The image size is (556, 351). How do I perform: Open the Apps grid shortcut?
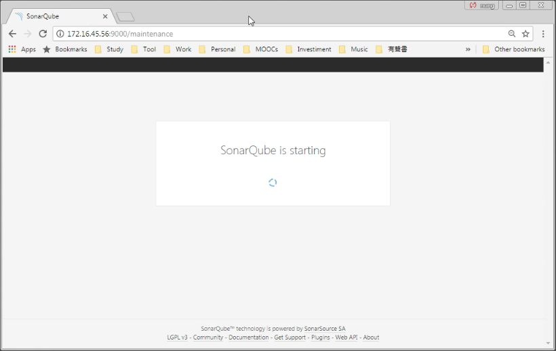(x=22, y=49)
